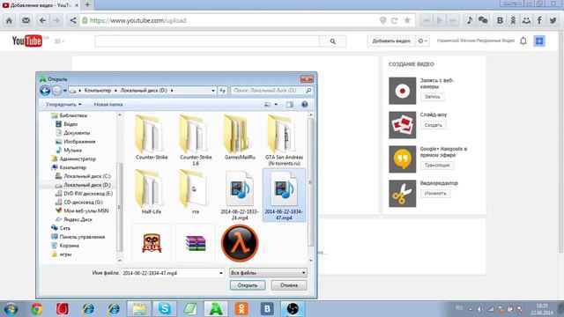The height and width of the screenshot is (317, 564).
Task: Click the YouTube search magnifier button
Action: (333, 41)
